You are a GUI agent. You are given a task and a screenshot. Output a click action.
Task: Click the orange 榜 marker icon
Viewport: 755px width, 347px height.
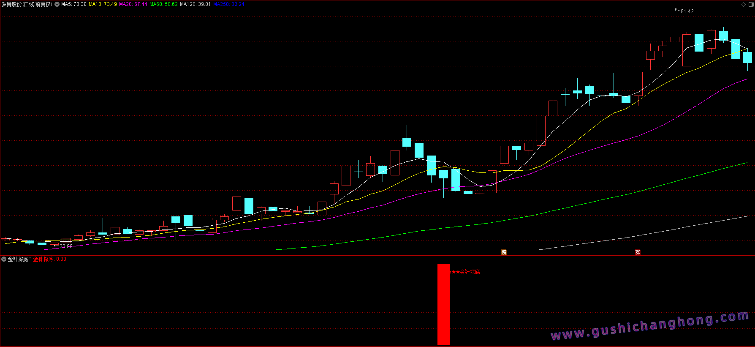[x=504, y=252]
